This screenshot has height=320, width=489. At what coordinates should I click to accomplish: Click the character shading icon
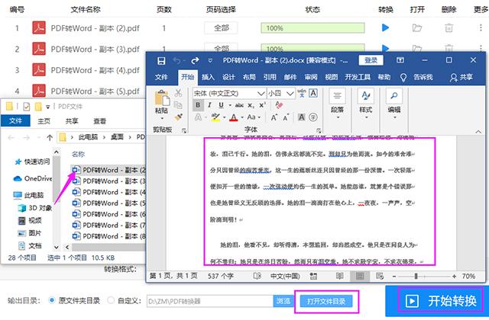[x=301, y=117]
